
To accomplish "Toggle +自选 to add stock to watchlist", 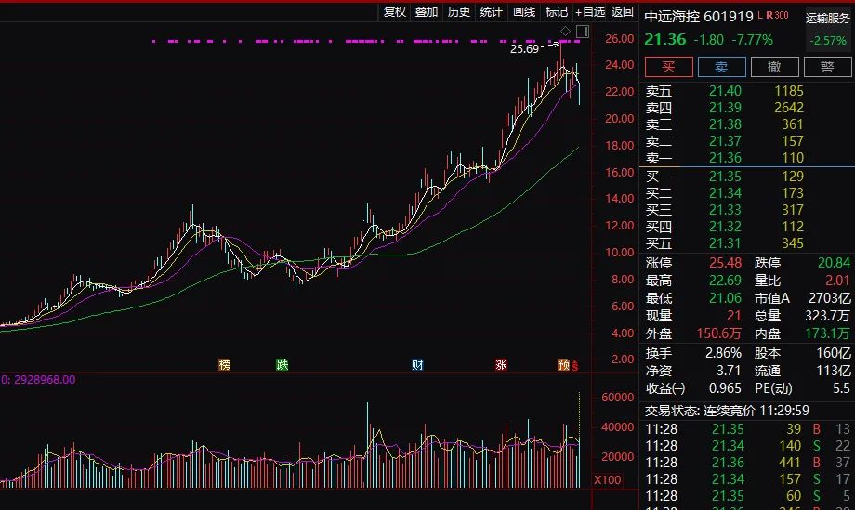I will [x=590, y=11].
